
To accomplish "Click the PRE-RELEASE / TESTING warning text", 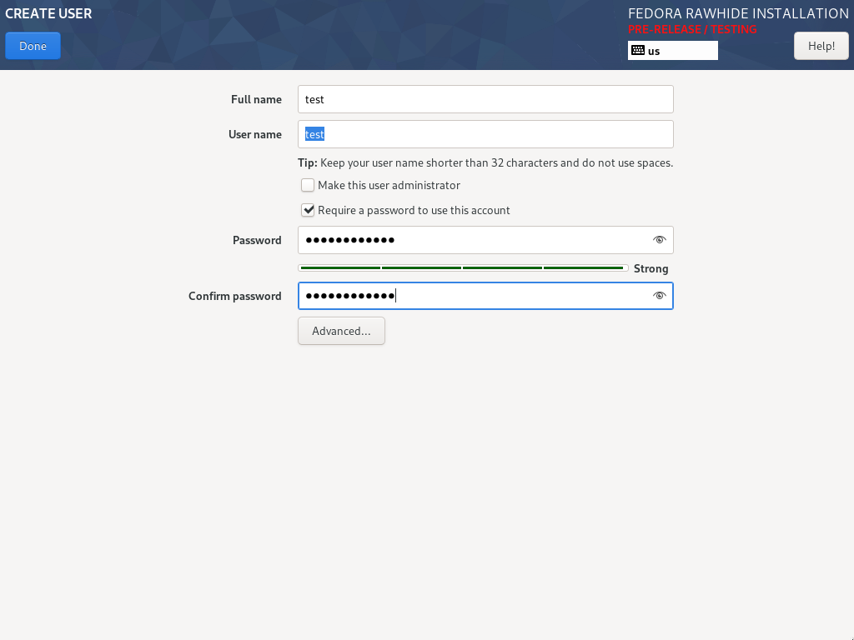I will point(692,29).
